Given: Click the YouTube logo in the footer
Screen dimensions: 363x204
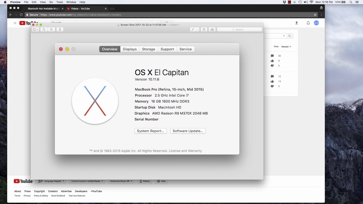Looking at the screenshot, I should point(23,181).
